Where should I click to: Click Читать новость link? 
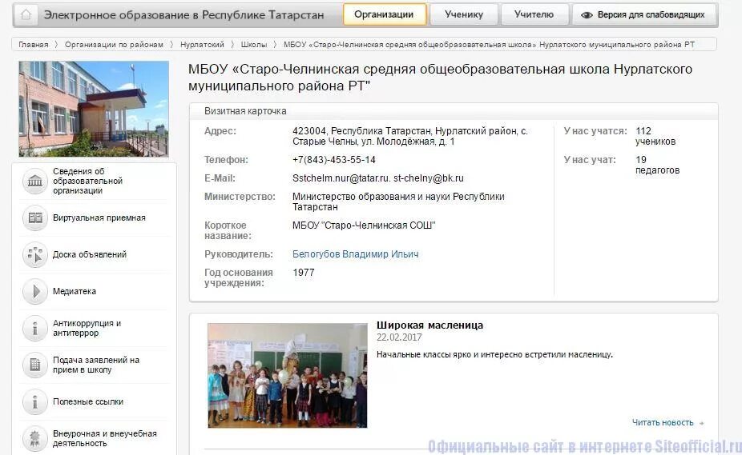coord(663,422)
